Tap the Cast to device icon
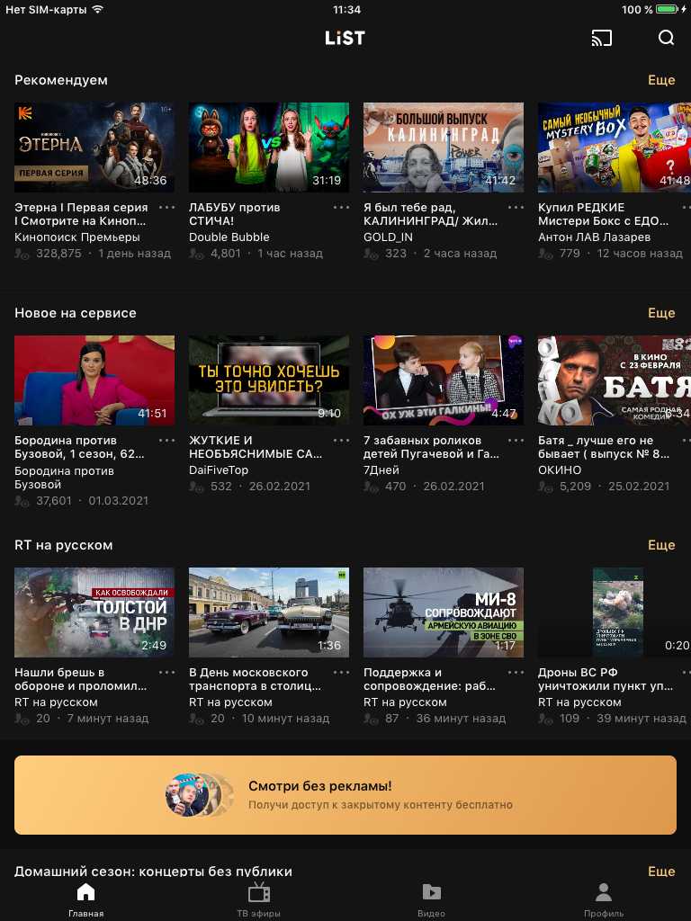This screenshot has width=691, height=921. pyautogui.click(x=602, y=38)
